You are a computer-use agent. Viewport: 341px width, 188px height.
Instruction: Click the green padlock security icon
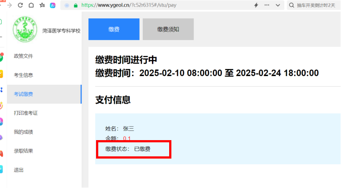(76, 5)
